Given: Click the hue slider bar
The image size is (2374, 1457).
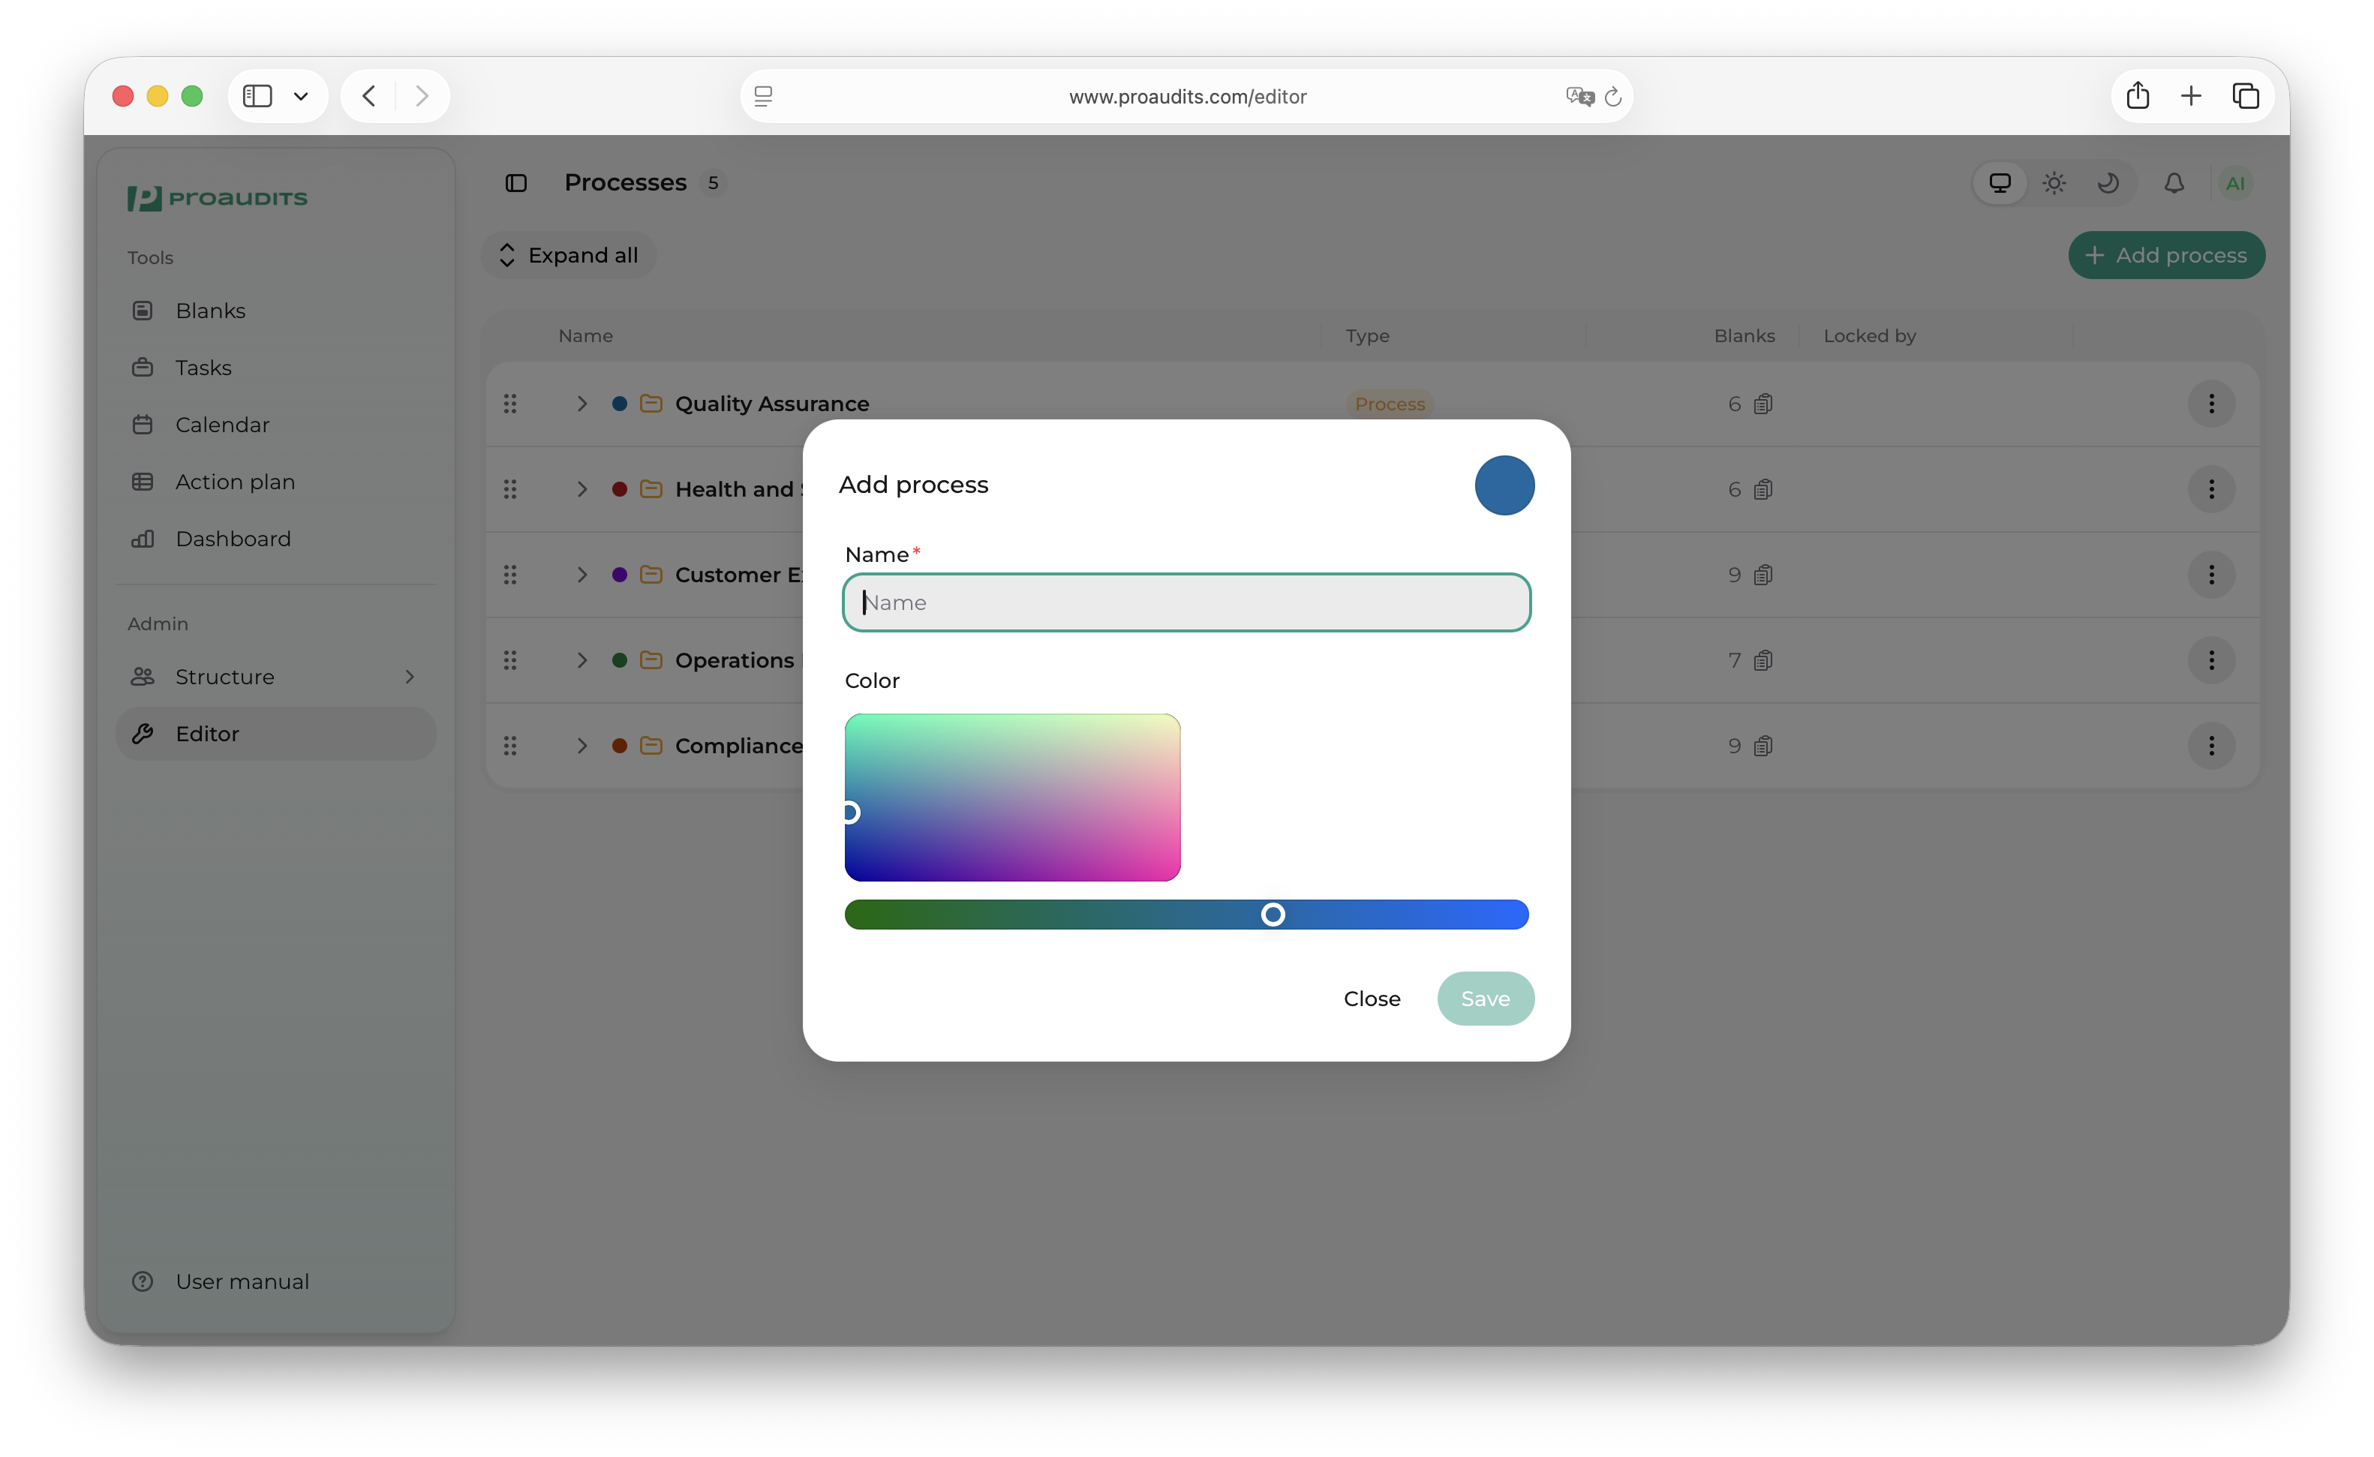Looking at the screenshot, I should click(1186, 915).
